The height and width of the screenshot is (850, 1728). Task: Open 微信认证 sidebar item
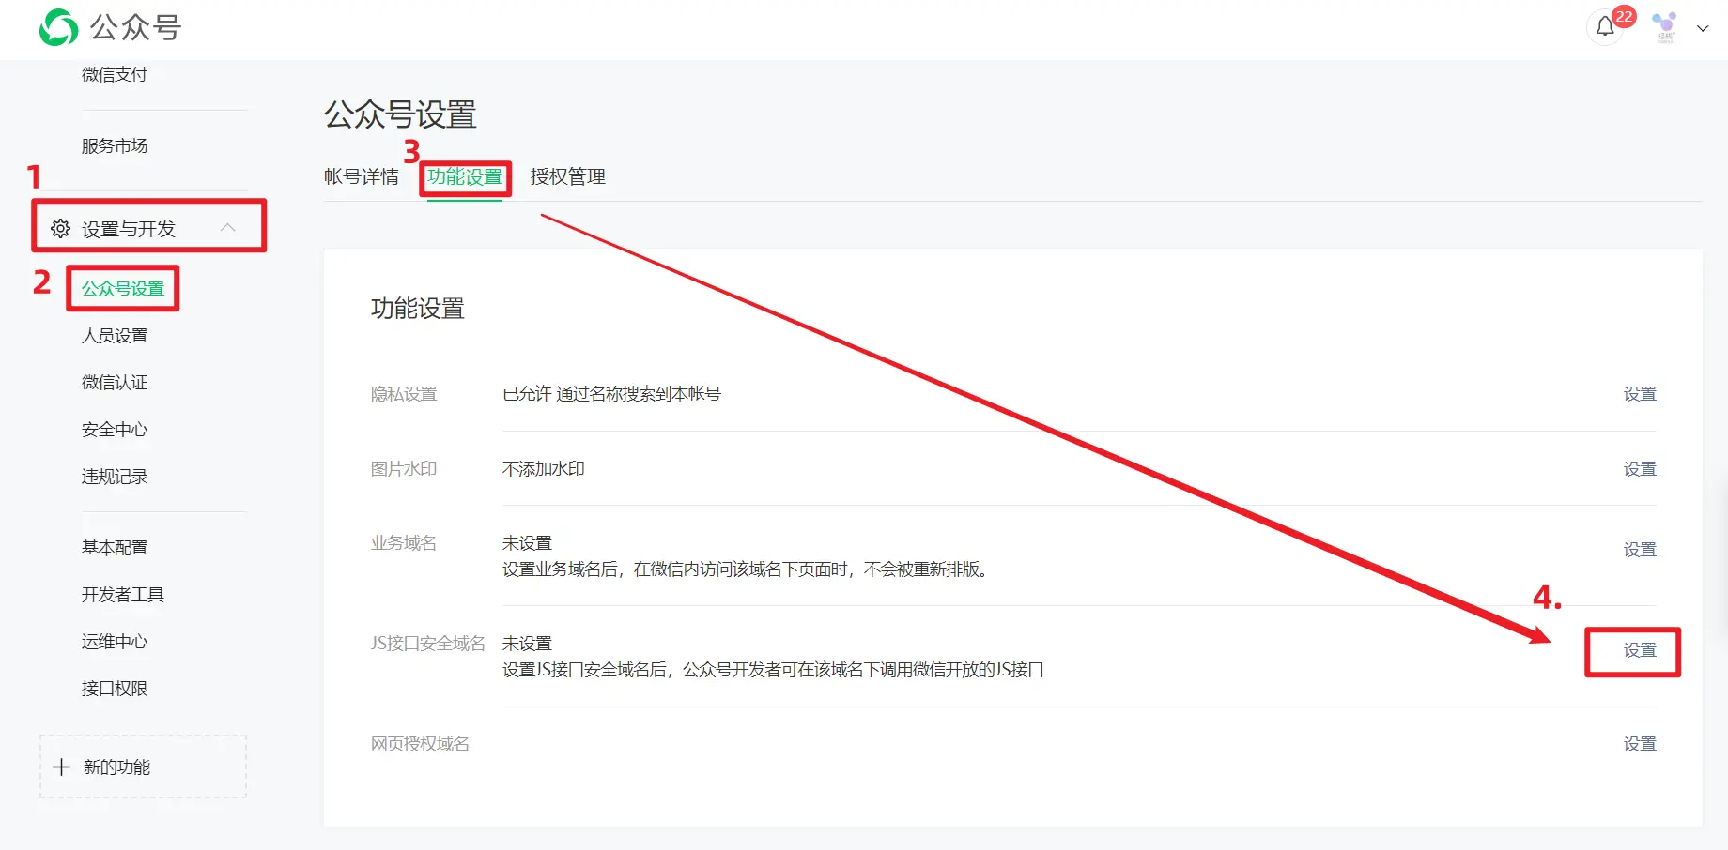click(115, 383)
